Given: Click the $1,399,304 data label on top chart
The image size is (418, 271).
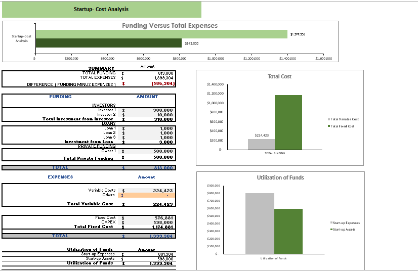Looking at the screenshot, I should point(298,34).
